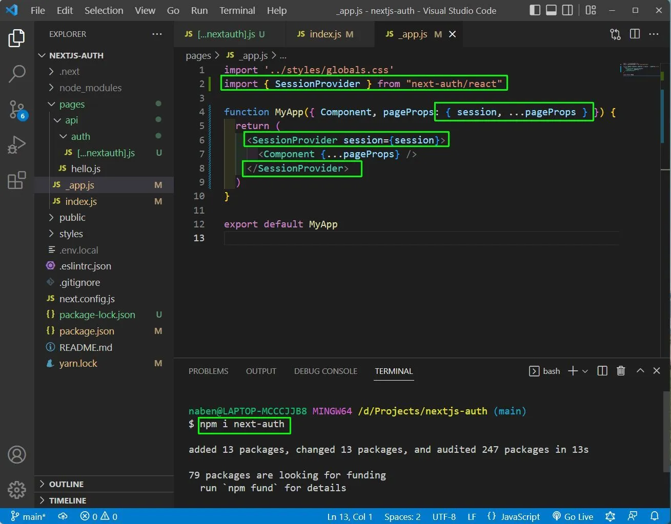Expand the styles folder
This screenshot has height=524, width=671.
coord(104,234)
